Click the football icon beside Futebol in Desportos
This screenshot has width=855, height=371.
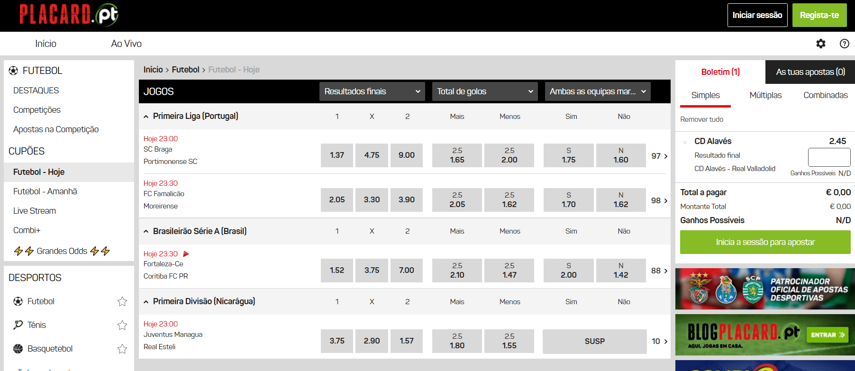pyautogui.click(x=18, y=301)
